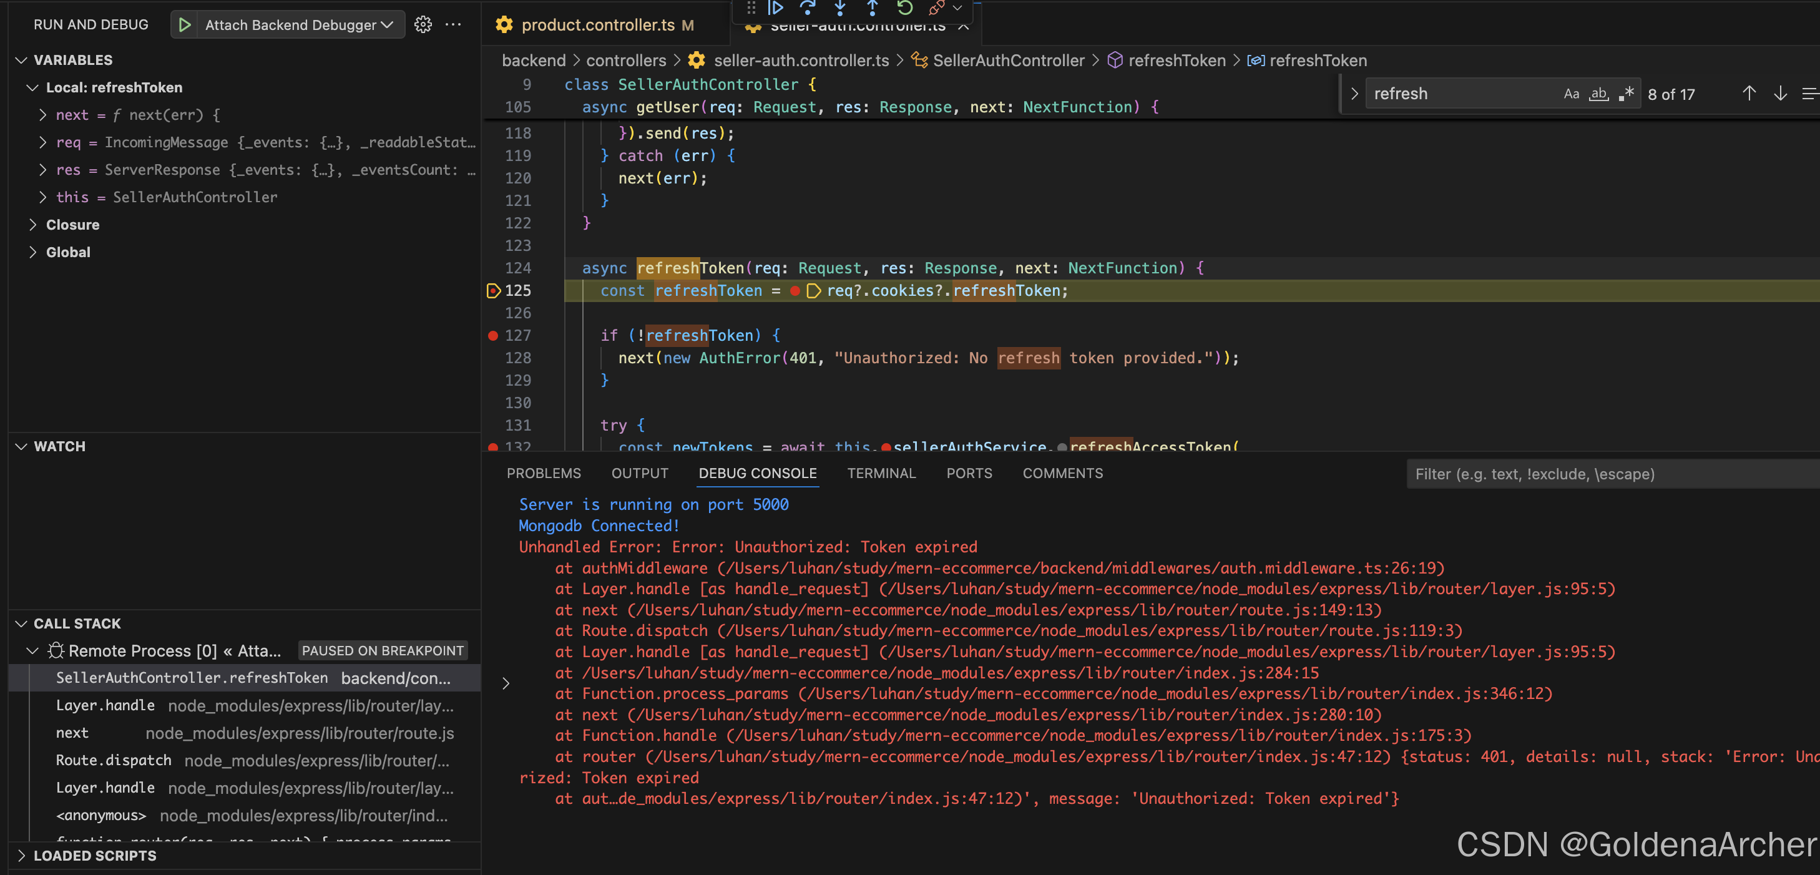Switch to the Terminal panel tab
Image resolution: width=1820 pixels, height=875 pixels.
(x=881, y=473)
